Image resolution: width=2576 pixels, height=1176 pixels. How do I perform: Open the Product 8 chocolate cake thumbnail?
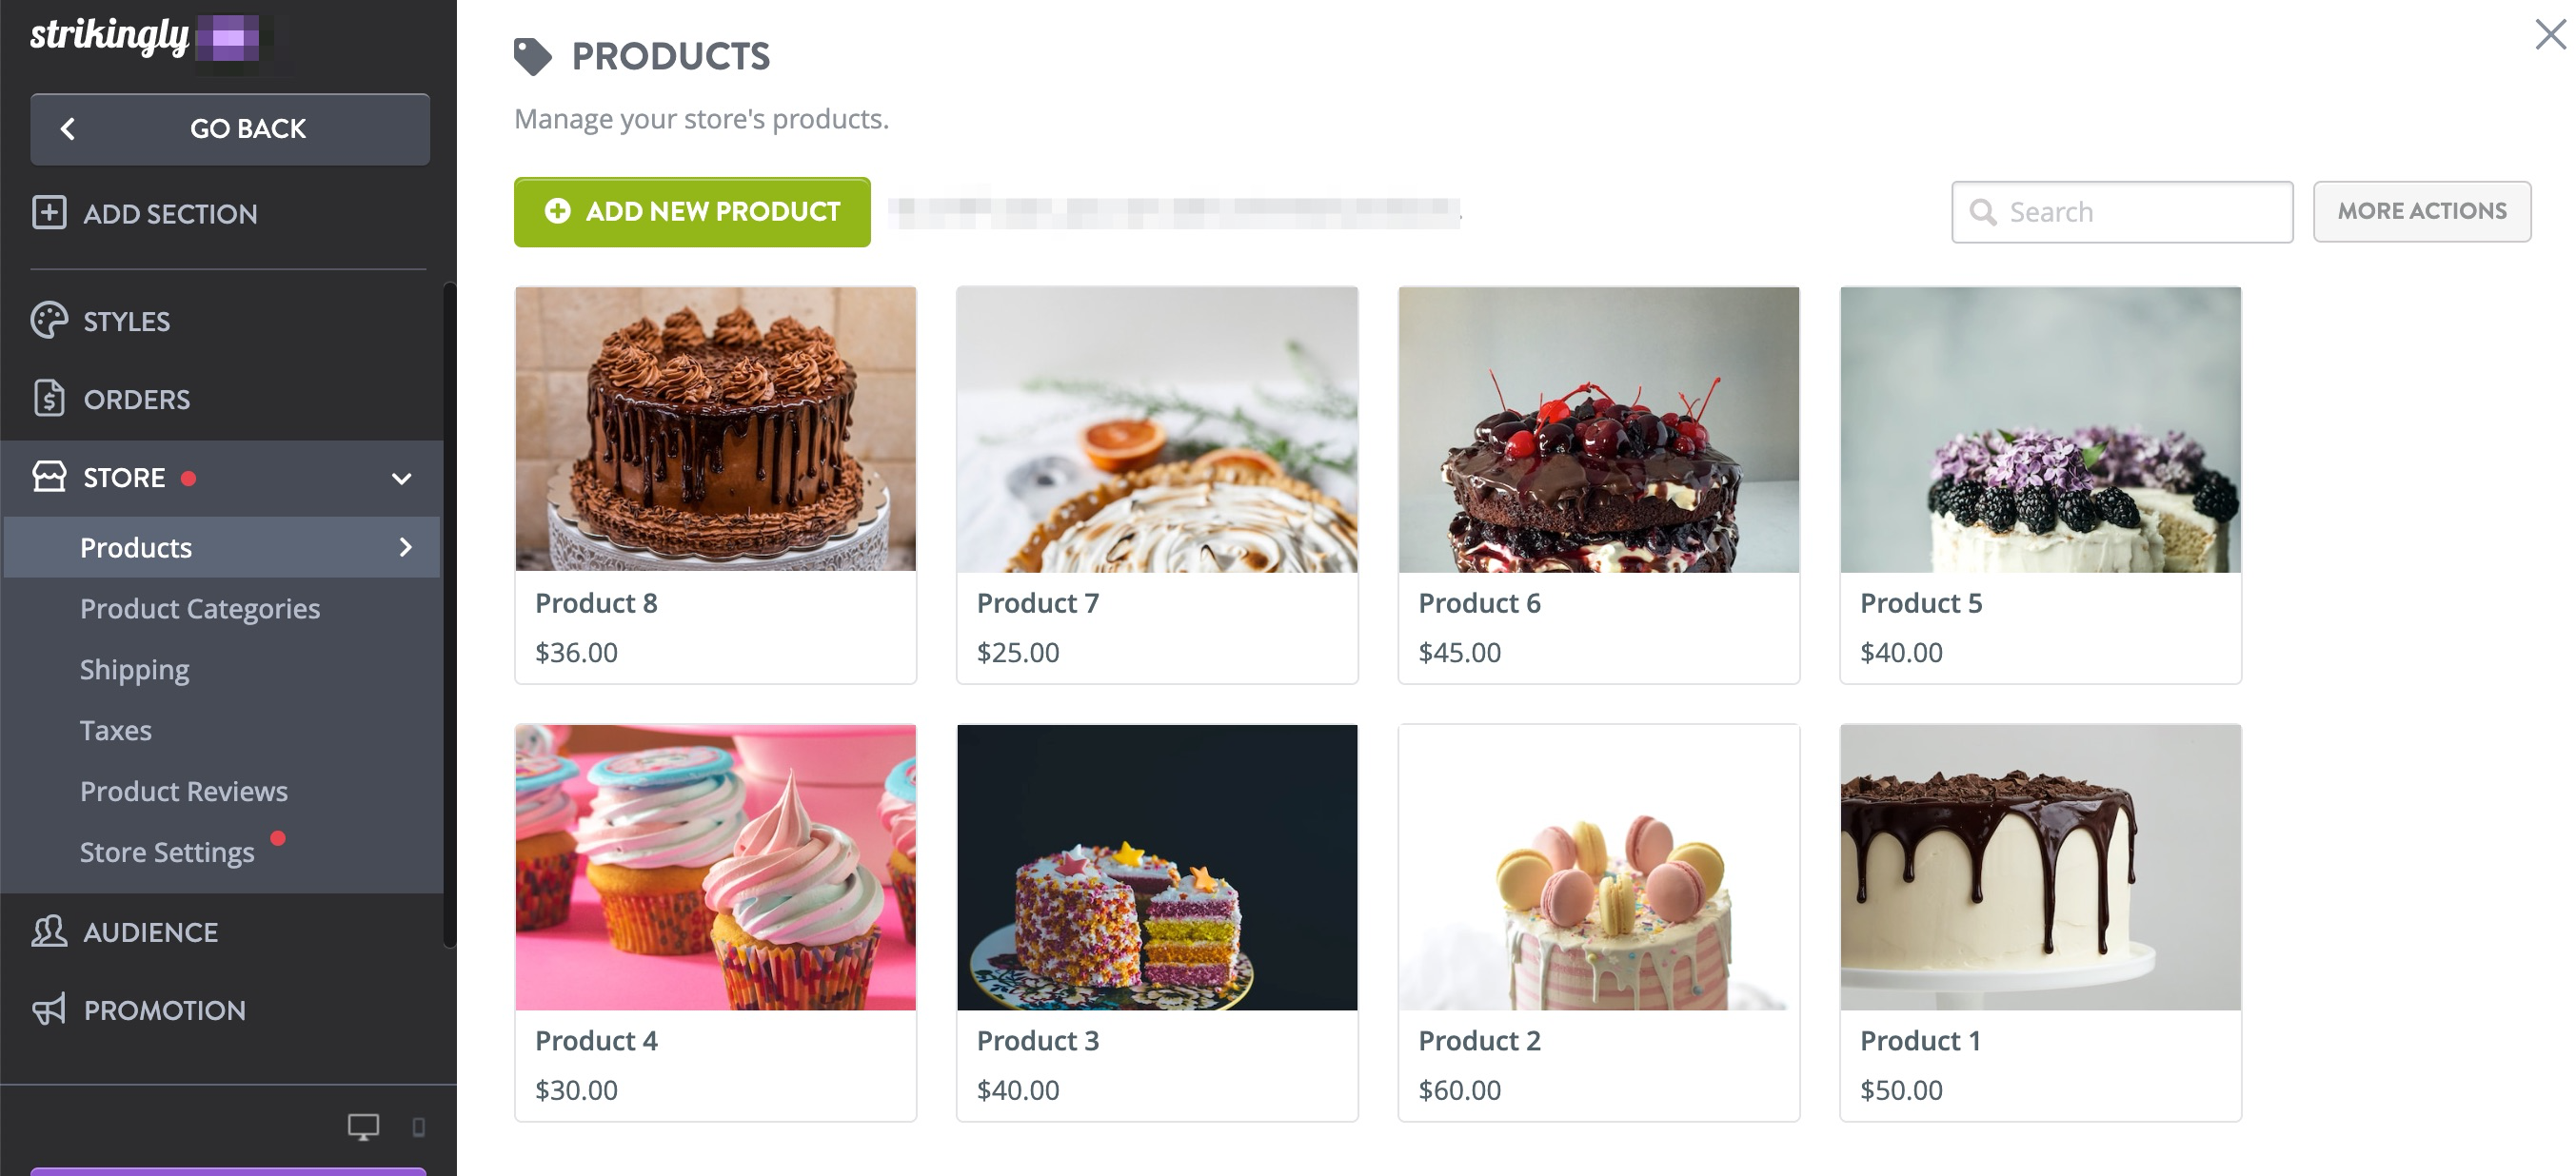[x=715, y=429]
